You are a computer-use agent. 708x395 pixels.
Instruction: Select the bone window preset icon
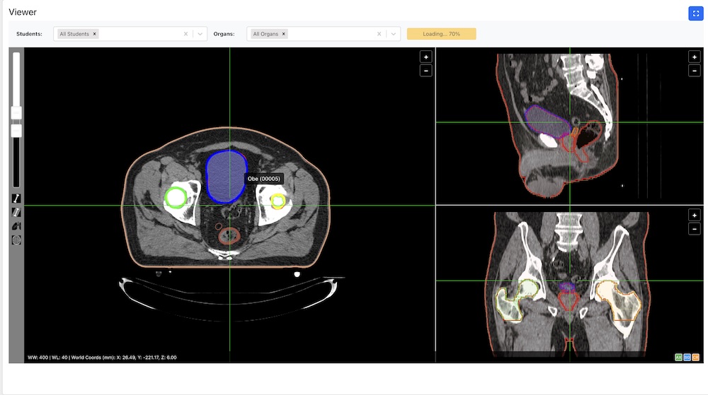(16, 198)
